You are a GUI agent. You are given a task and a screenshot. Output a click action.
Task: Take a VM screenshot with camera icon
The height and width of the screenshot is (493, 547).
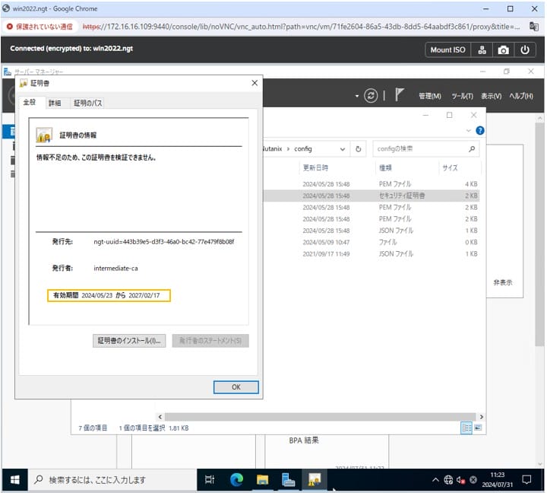503,49
